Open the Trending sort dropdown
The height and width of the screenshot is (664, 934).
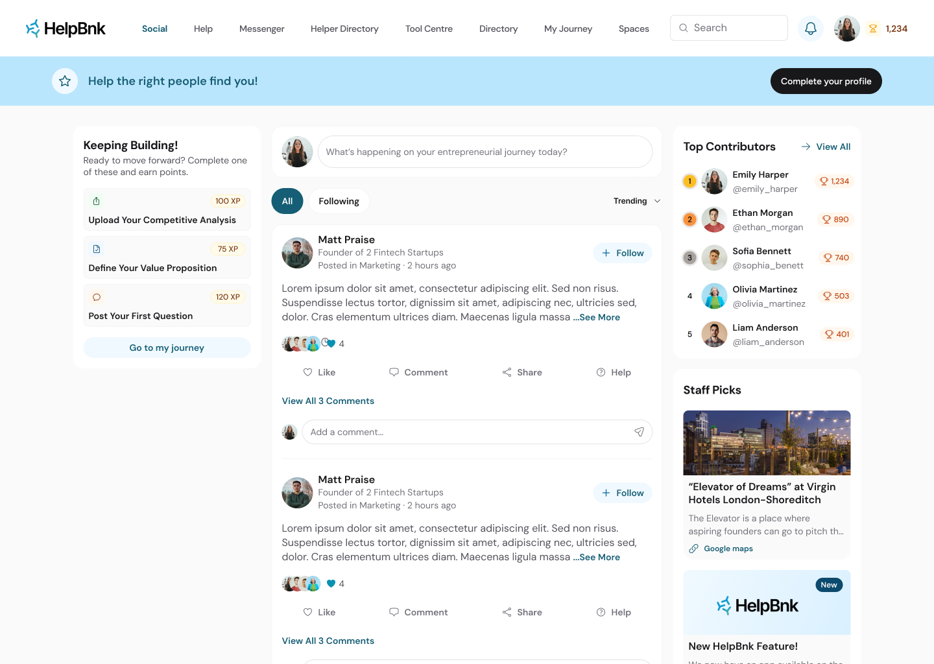637,201
